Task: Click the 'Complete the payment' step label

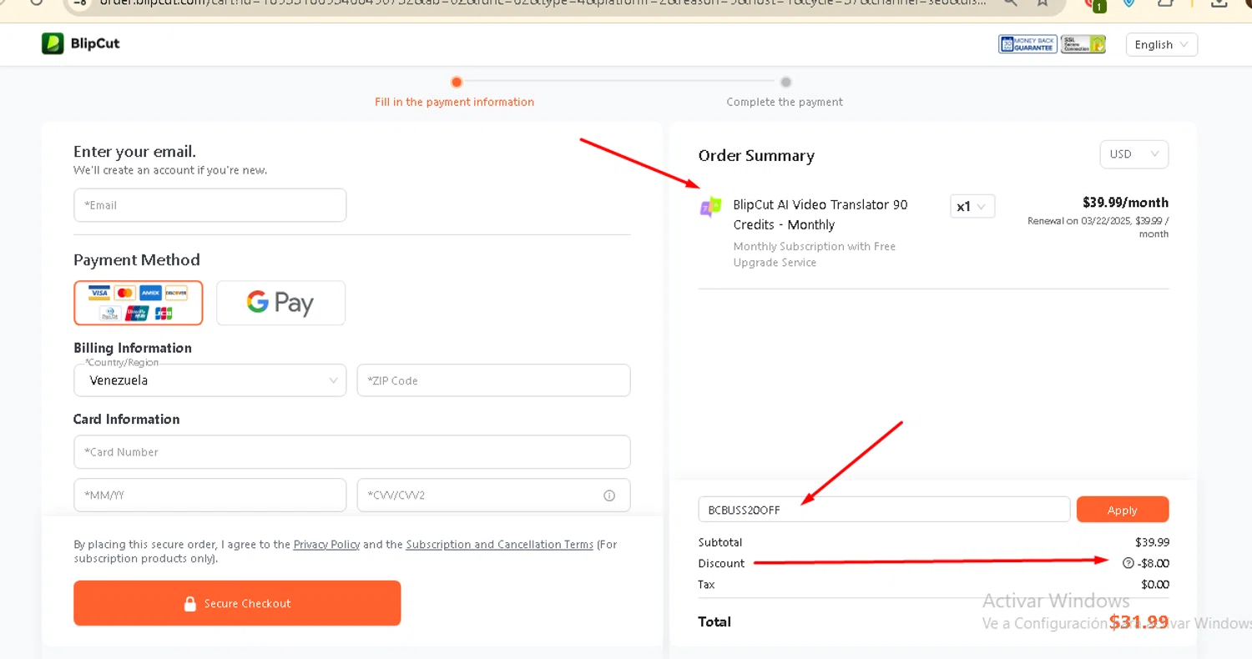Action: [785, 102]
